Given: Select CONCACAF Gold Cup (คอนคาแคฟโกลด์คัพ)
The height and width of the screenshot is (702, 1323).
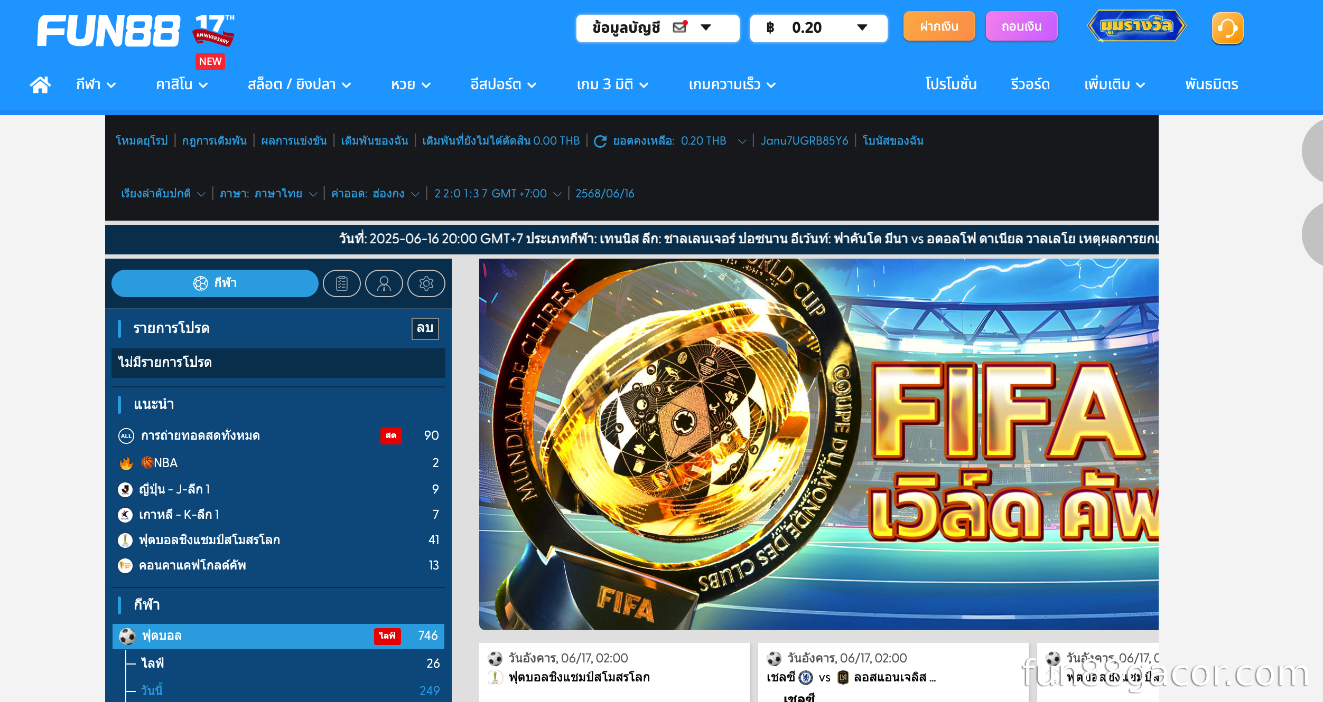Looking at the screenshot, I should [x=278, y=565].
